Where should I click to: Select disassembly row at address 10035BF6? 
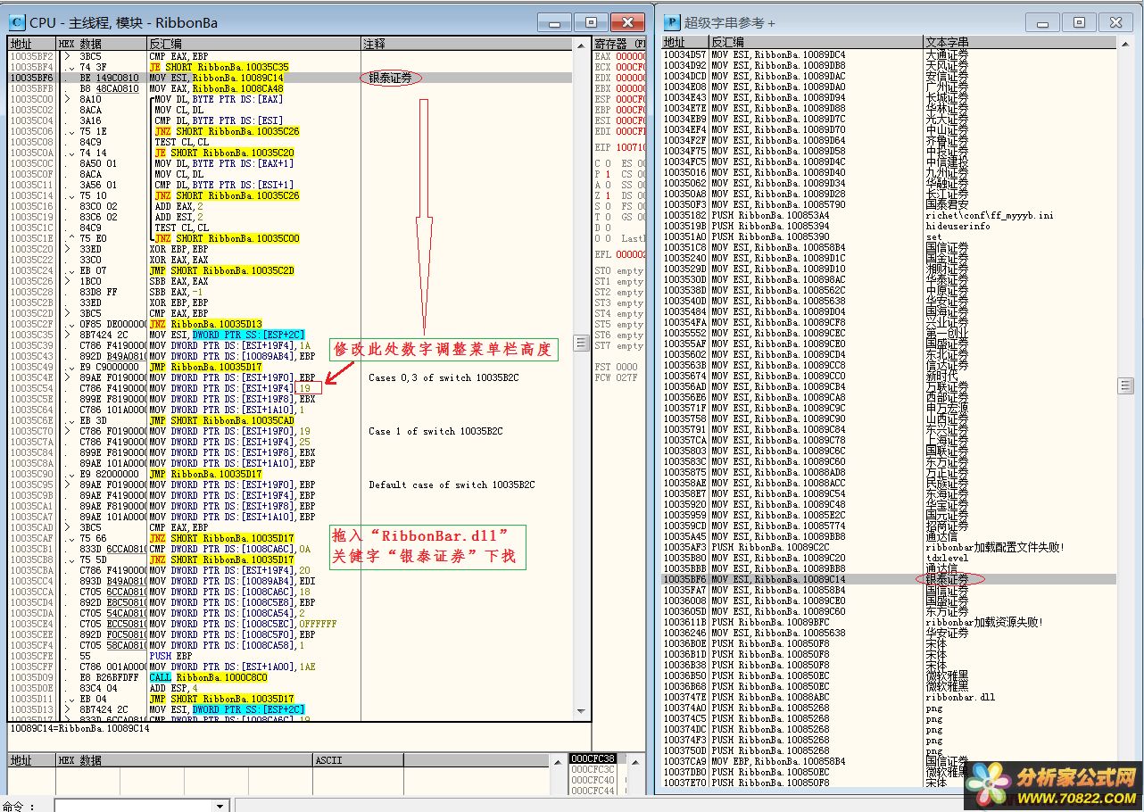[x=290, y=78]
